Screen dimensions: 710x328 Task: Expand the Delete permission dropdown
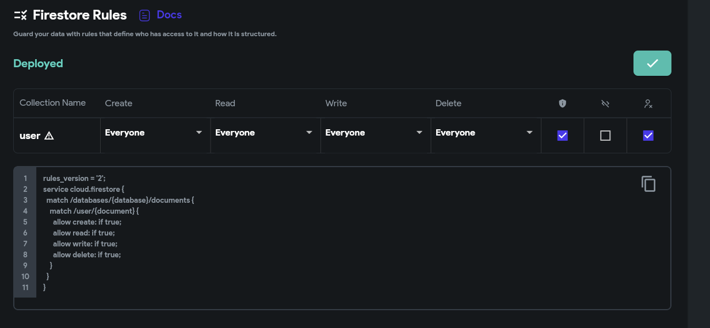click(484, 133)
